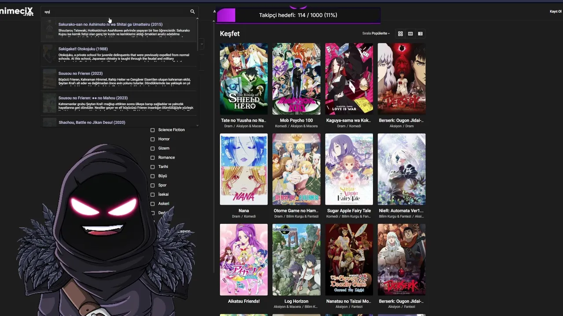Open the Sırala Popülerite sort dropdown

click(376, 33)
